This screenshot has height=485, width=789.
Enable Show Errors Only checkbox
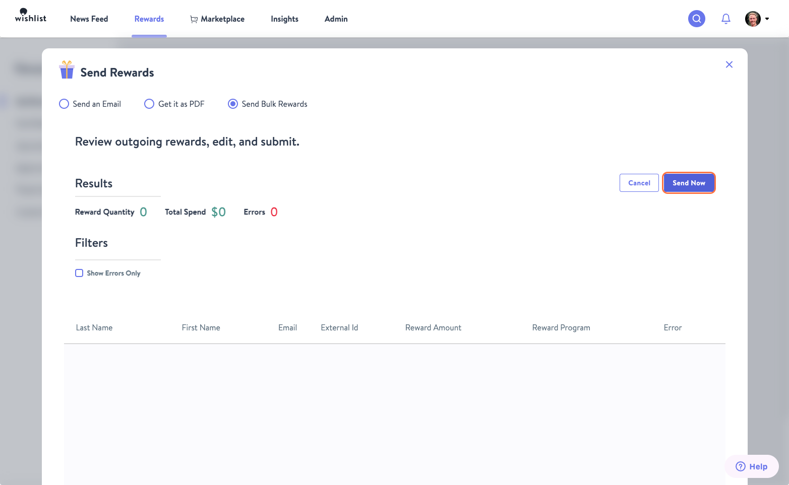79,273
